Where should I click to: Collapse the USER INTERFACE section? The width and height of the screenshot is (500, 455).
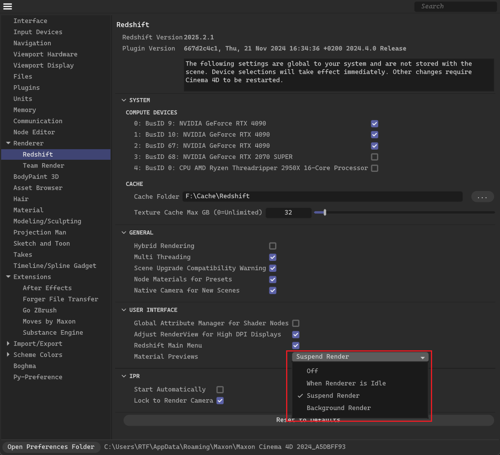(124, 310)
